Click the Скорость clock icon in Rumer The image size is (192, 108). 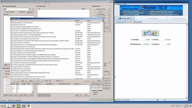click(152, 44)
